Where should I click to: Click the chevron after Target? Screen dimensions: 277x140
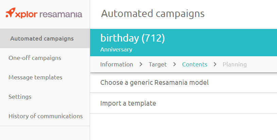(174, 64)
